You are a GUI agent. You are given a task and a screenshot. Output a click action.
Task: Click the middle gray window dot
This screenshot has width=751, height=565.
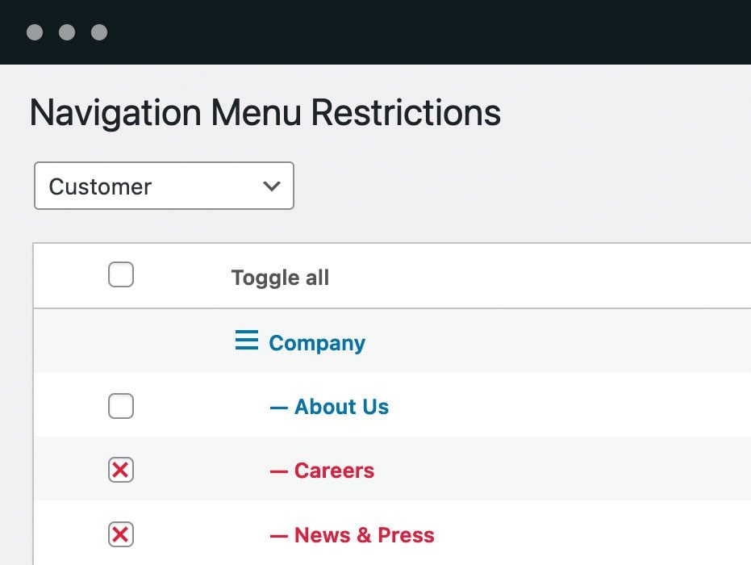[67, 32]
